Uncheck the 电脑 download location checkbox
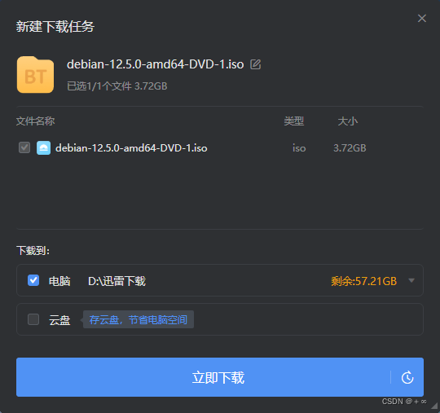This screenshot has height=413, width=440. [33, 280]
